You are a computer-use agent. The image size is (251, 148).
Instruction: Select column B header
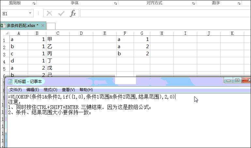(x=37, y=33)
